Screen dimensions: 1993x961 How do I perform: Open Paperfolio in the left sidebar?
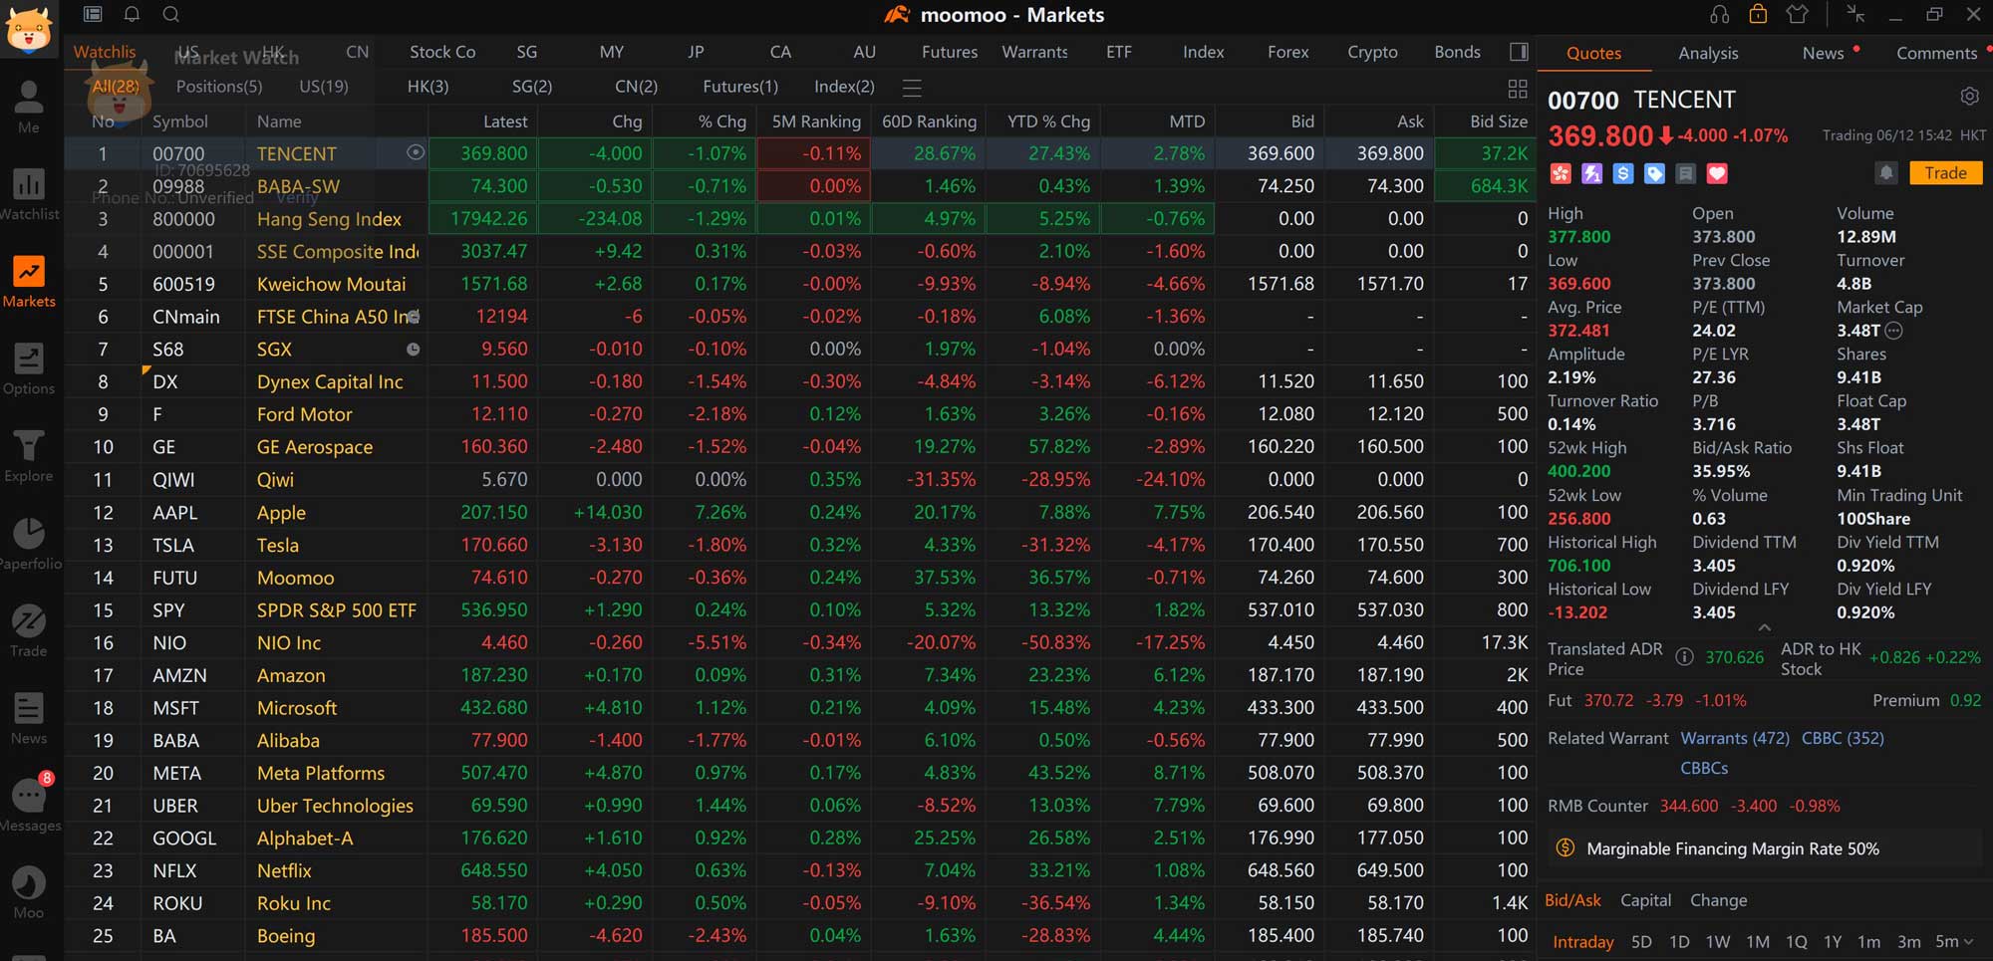click(29, 544)
